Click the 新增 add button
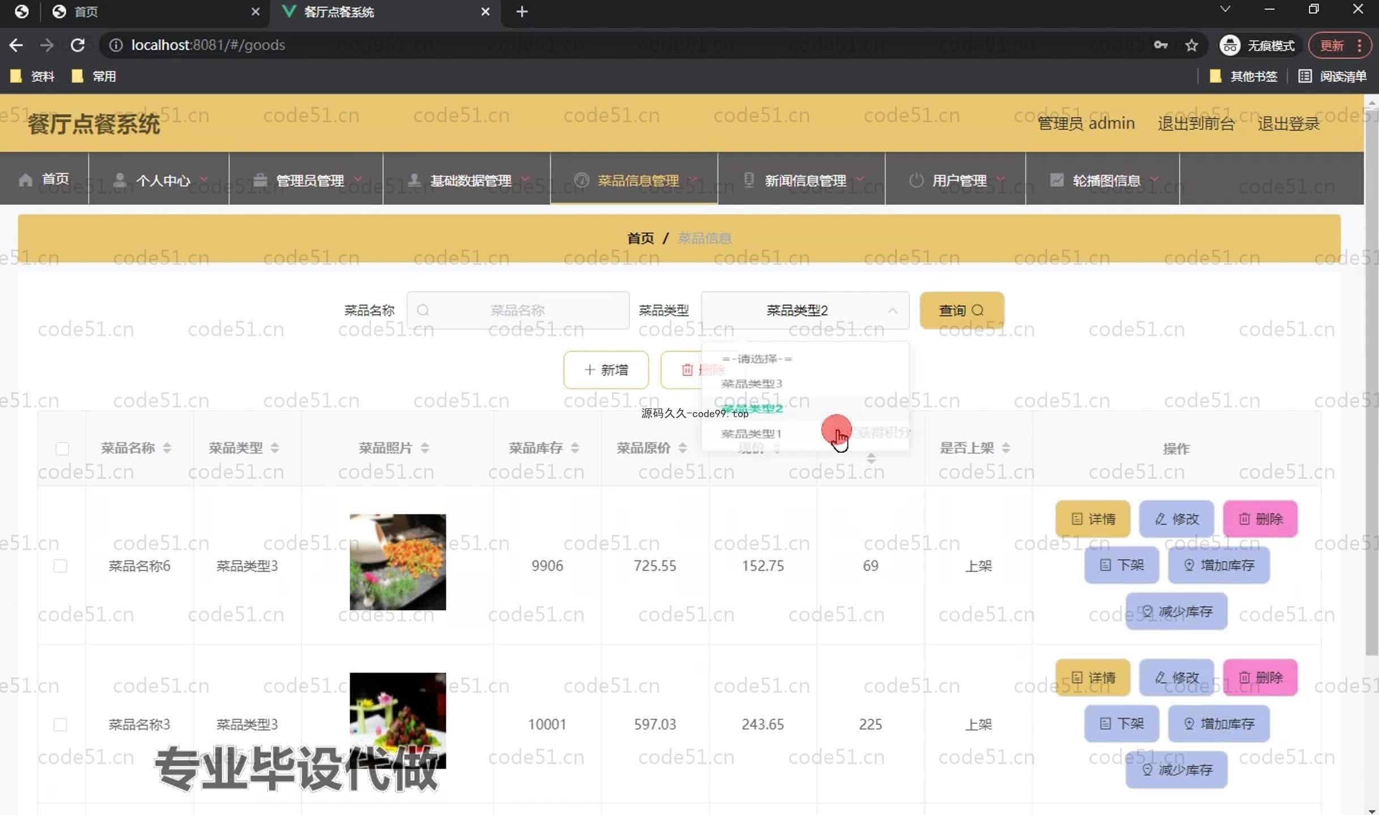 coord(606,370)
